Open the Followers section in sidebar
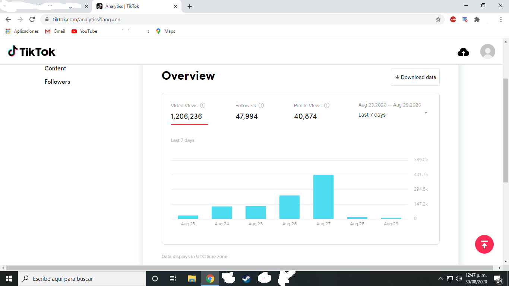This screenshot has height=286, width=509. [x=57, y=82]
